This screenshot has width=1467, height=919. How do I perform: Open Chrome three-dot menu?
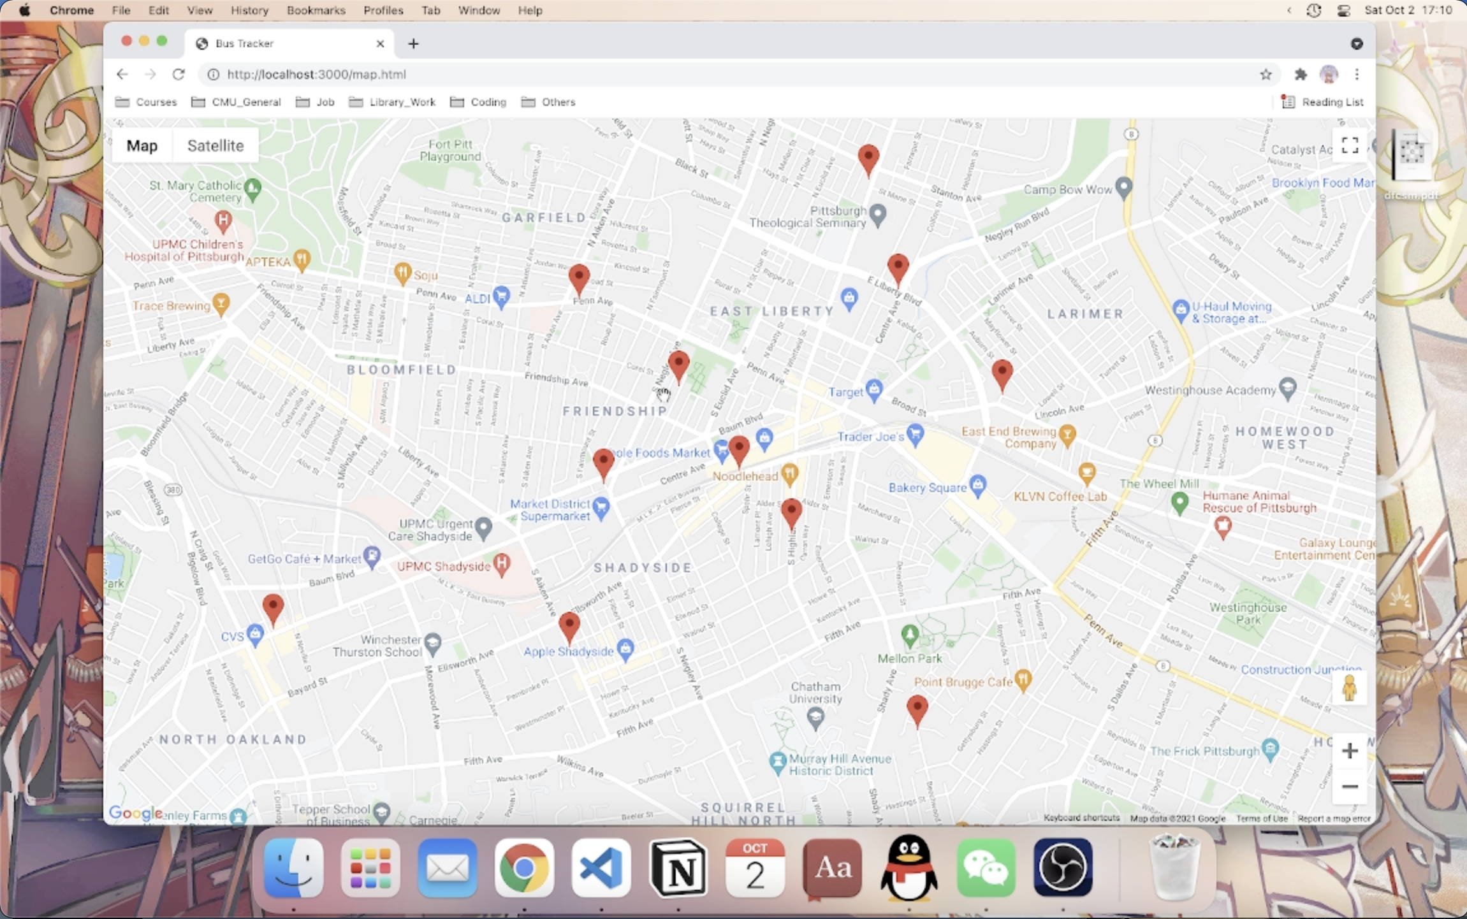(1357, 75)
